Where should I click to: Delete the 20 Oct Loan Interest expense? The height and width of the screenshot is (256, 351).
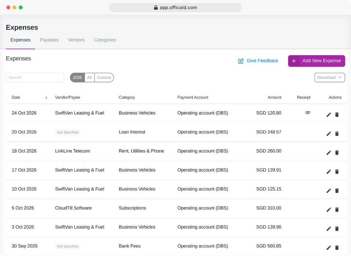coord(337,134)
